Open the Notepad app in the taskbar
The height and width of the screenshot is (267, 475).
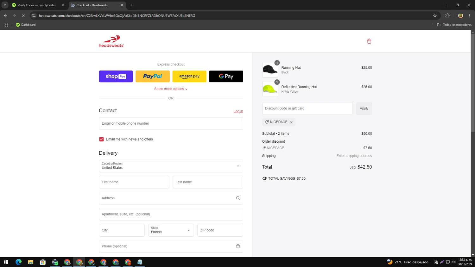point(140,262)
